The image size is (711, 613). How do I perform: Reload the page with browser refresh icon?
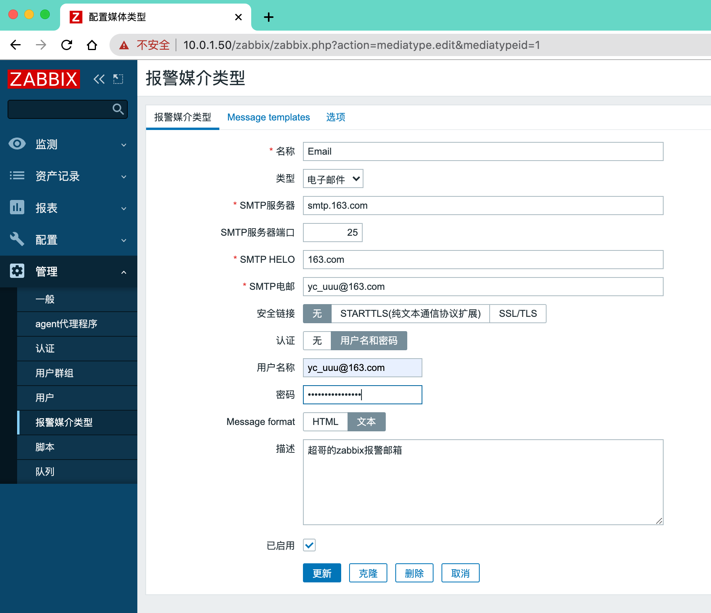(x=66, y=45)
